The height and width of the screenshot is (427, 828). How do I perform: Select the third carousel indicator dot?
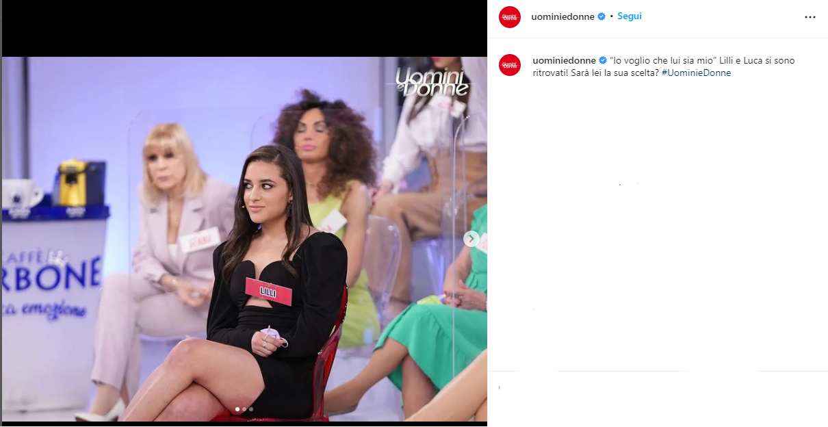[251, 409]
